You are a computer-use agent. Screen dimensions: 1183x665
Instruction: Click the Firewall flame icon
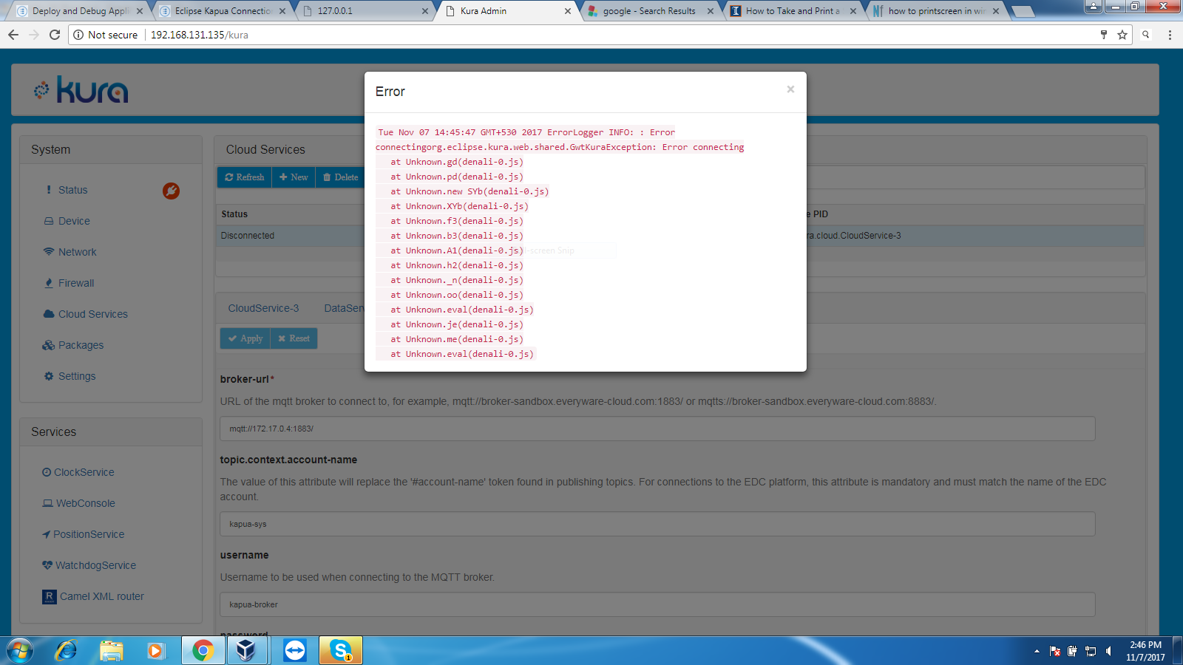pos(49,283)
